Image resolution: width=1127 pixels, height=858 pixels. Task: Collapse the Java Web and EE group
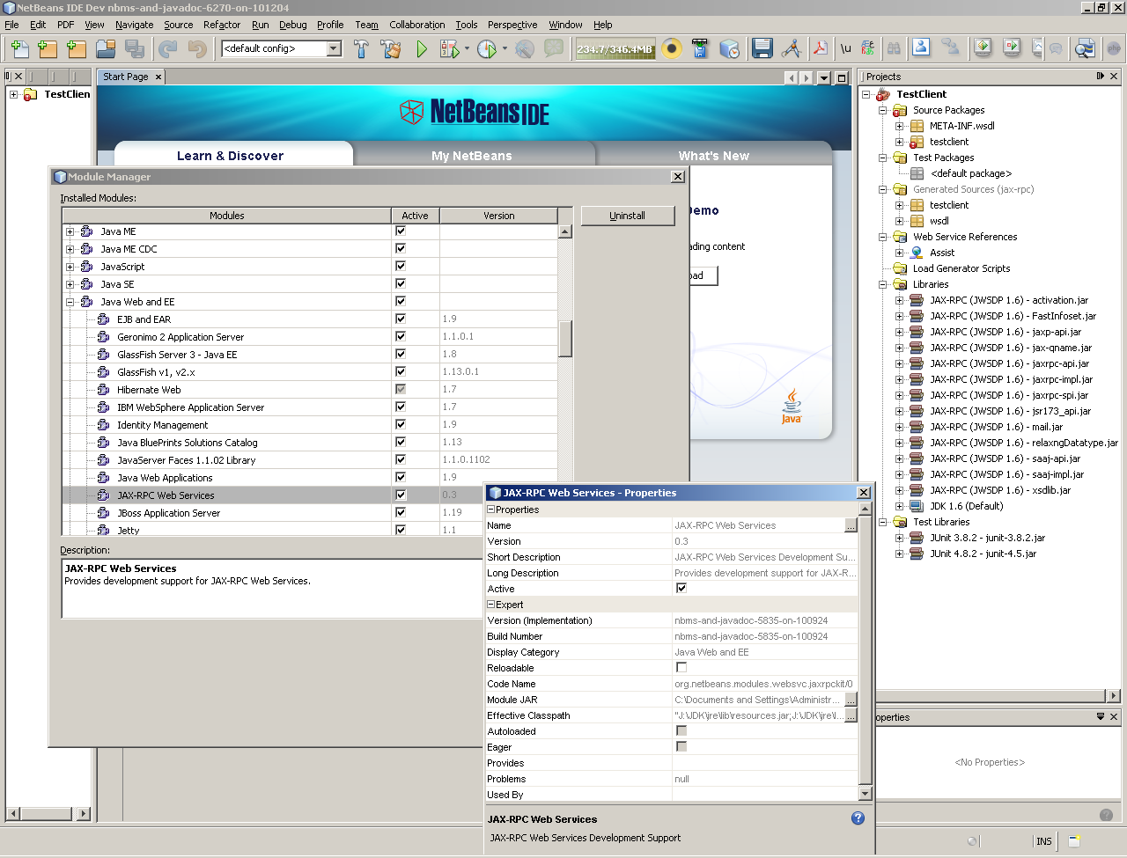(x=70, y=302)
